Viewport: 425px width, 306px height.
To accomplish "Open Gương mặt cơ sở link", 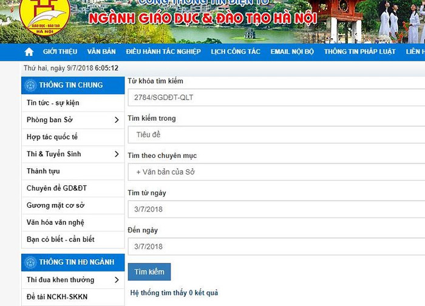I will click(56, 205).
